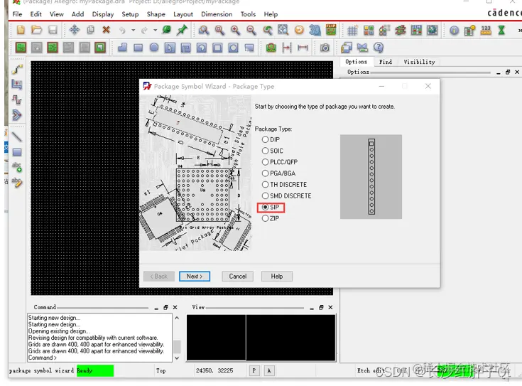This screenshot has width=522, height=386.
Task: Click the green pushpin icon
Action: pyautogui.click(x=182, y=30)
